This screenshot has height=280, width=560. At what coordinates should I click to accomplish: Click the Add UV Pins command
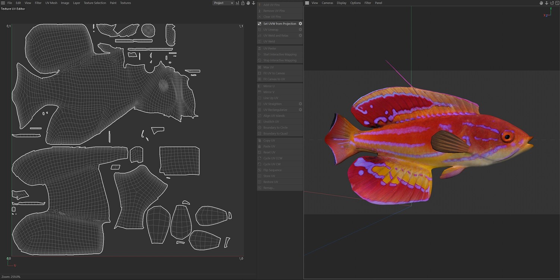[280, 5]
